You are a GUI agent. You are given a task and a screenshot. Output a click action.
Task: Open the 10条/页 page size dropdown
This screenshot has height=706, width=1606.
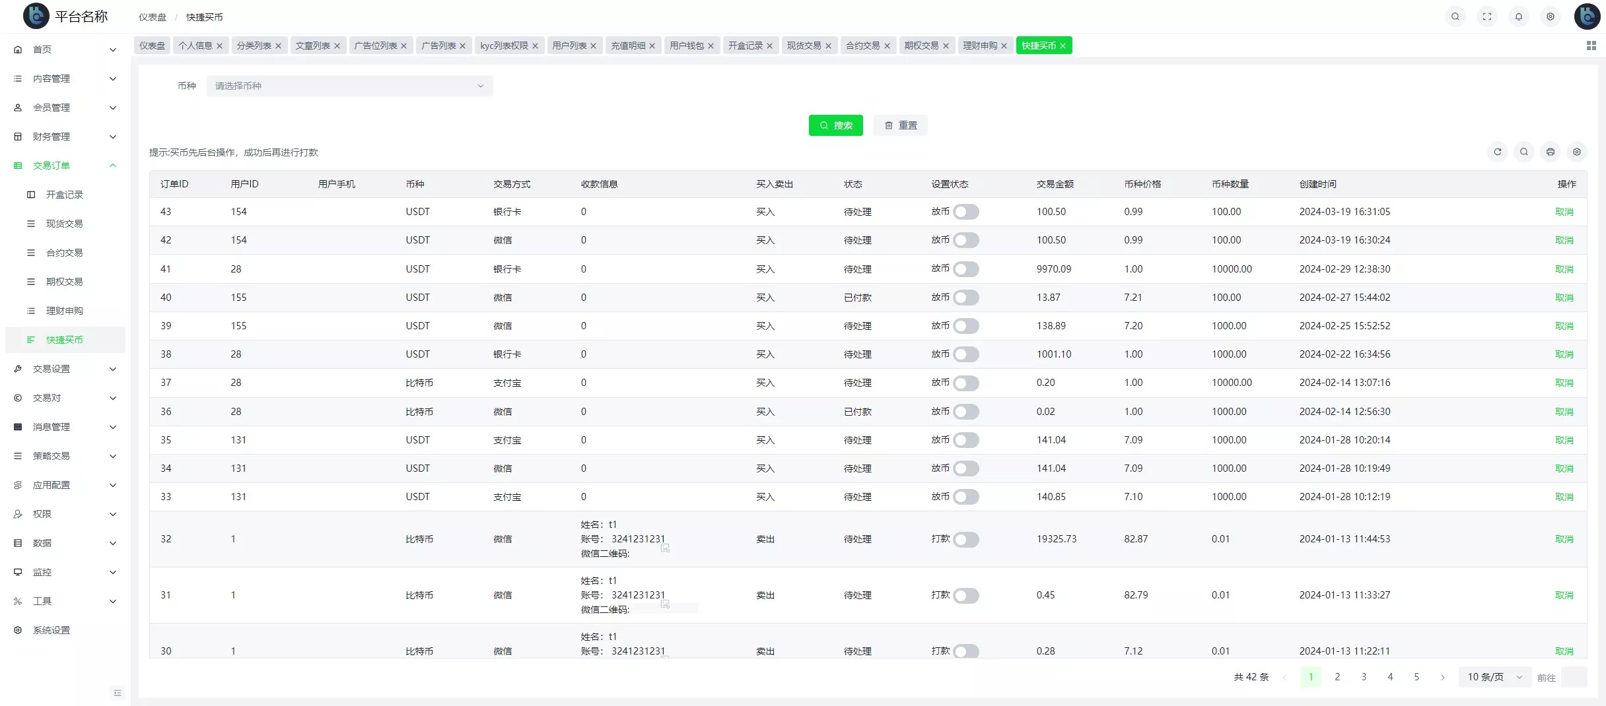pyautogui.click(x=1494, y=677)
